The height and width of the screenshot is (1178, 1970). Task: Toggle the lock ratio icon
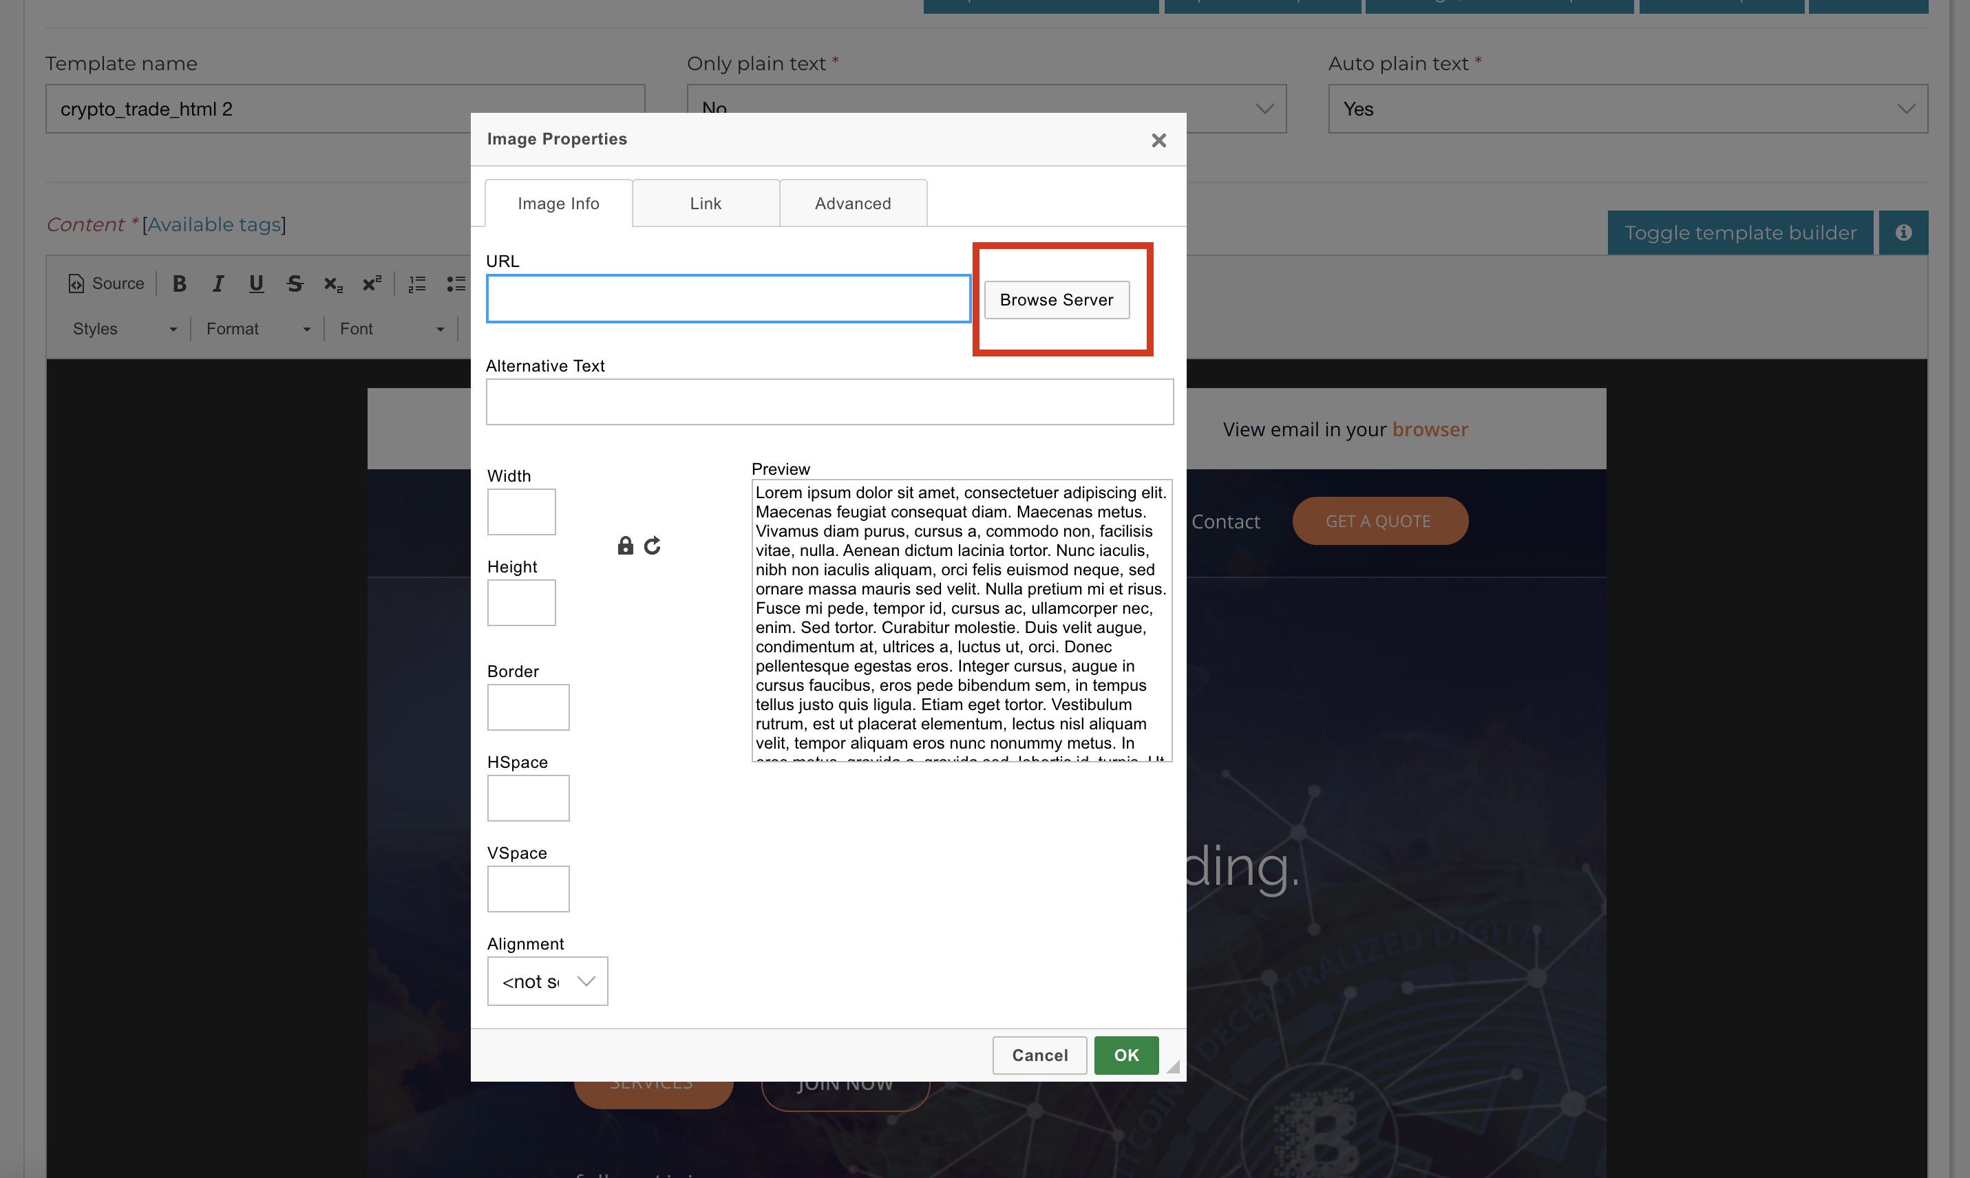pos(626,546)
